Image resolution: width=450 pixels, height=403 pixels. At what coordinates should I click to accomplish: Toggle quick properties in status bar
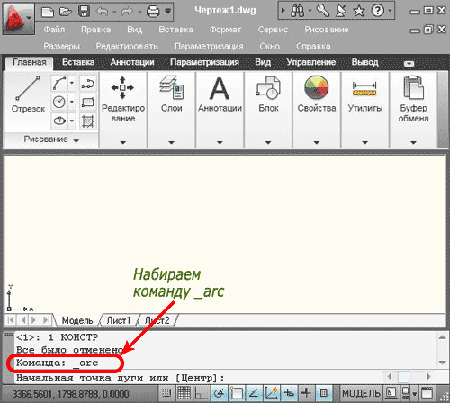point(323,393)
